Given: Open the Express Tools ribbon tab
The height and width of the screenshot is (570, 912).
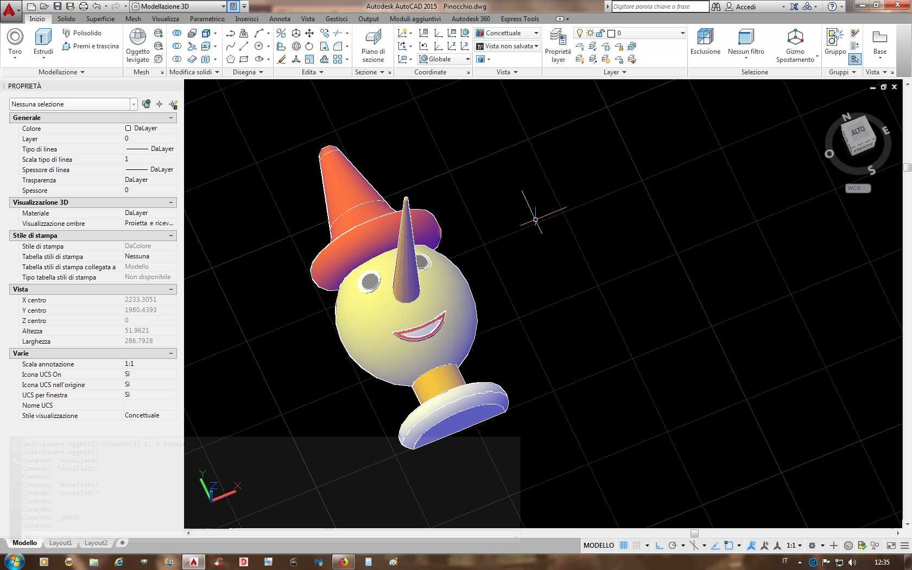Looking at the screenshot, I should 520,19.
